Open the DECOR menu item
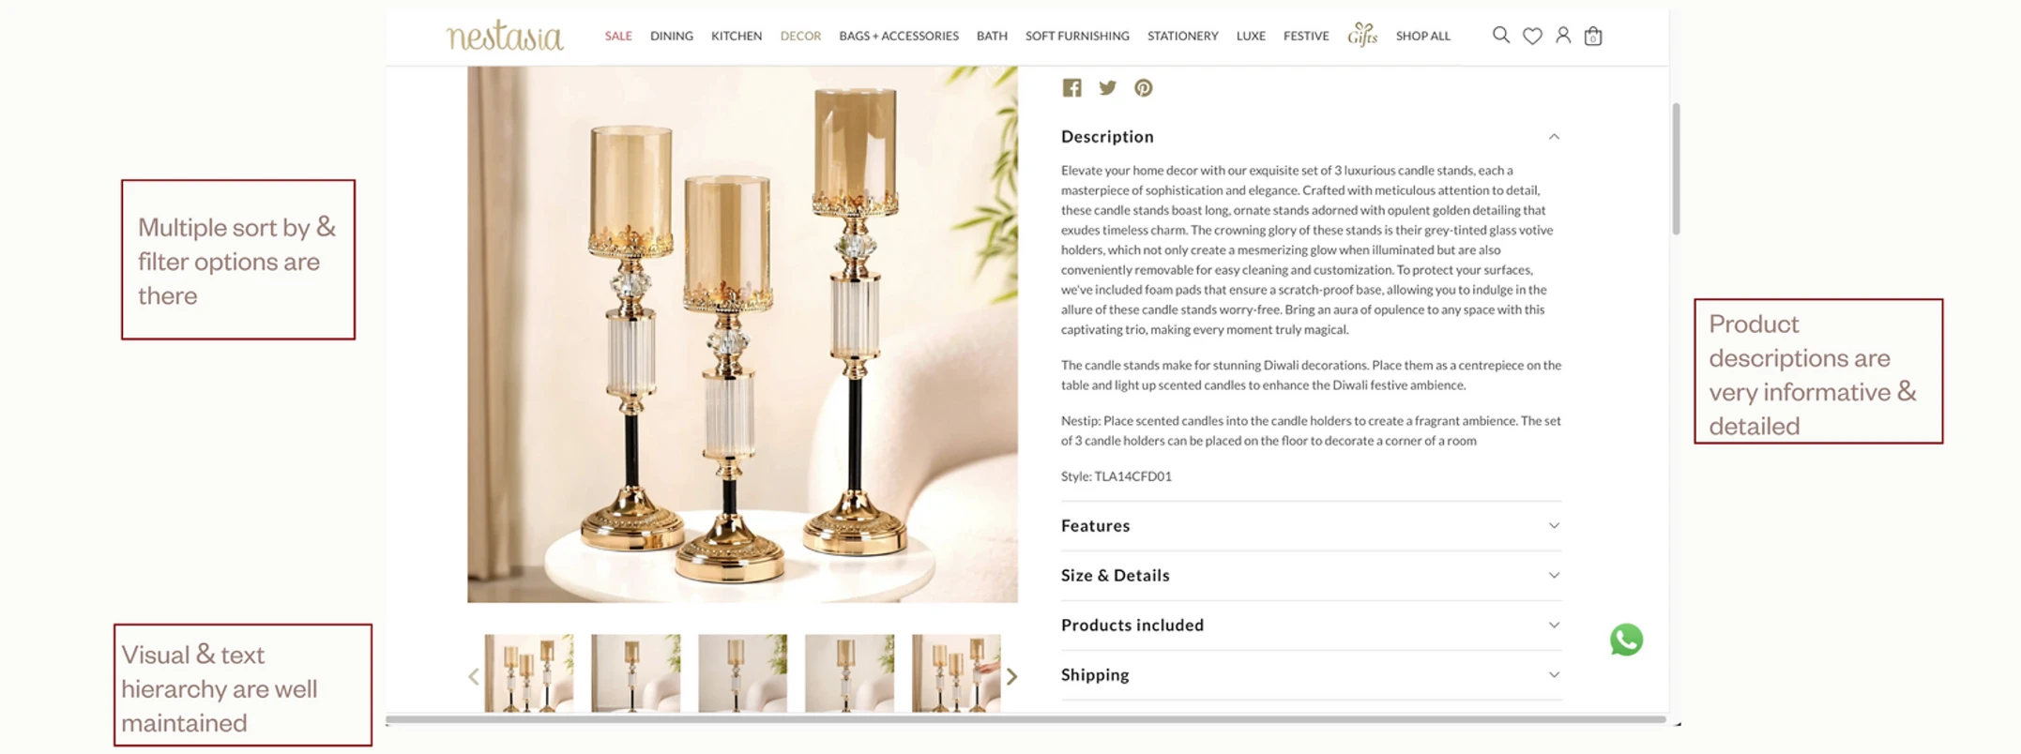2021x754 pixels. [800, 36]
